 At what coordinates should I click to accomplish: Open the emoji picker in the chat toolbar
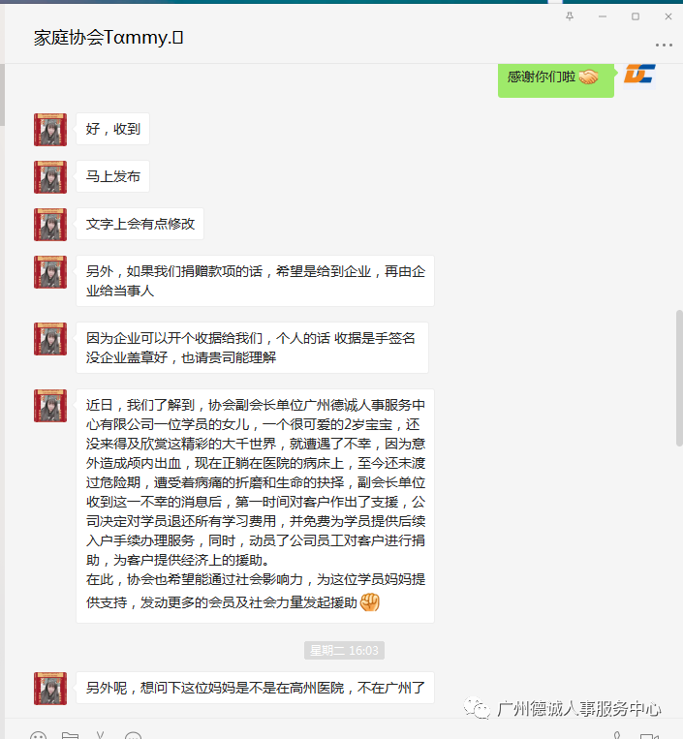pyautogui.click(x=38, y=735)
